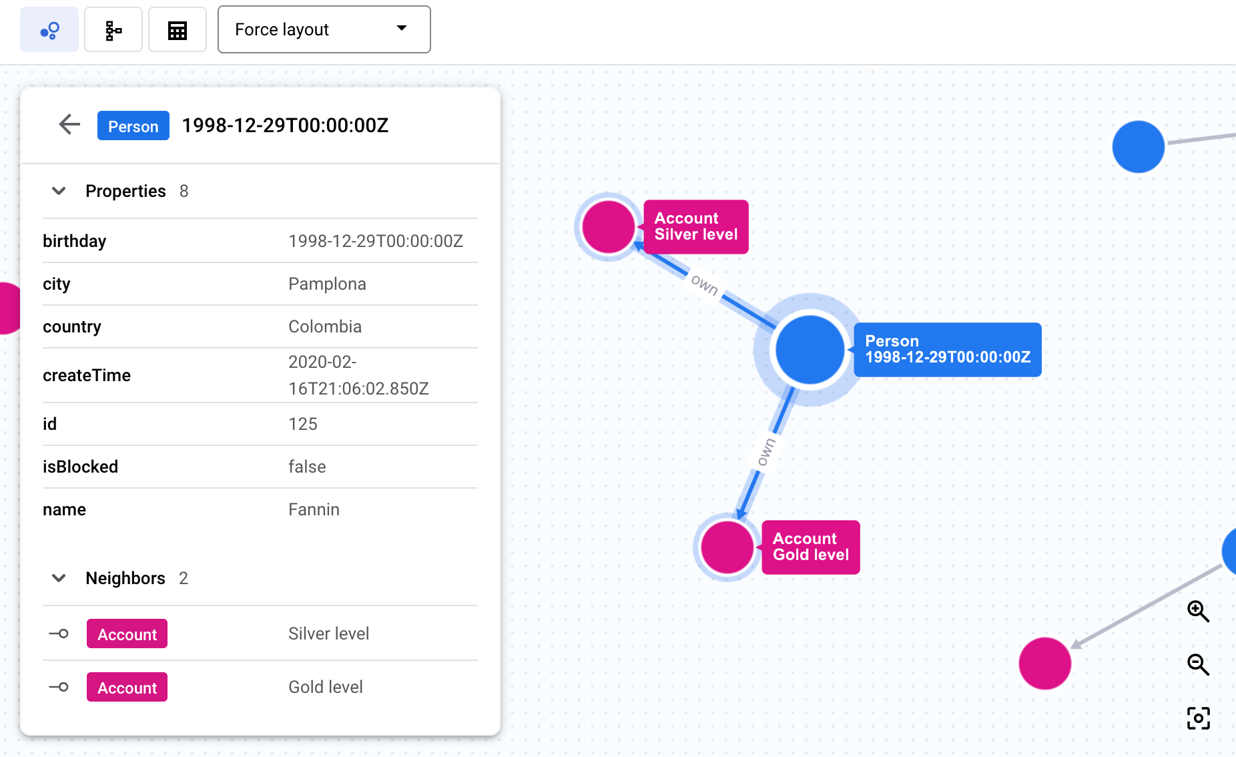The width and height of the screenshot is (1236, 757).
Task: Zoom out using the magnifier minus icon
Action: point(1199,665)
